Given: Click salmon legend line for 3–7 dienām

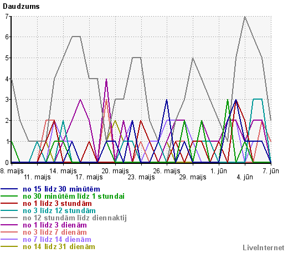Looking at the screenshot, I should pyautogui.click(x=9, y=232).
